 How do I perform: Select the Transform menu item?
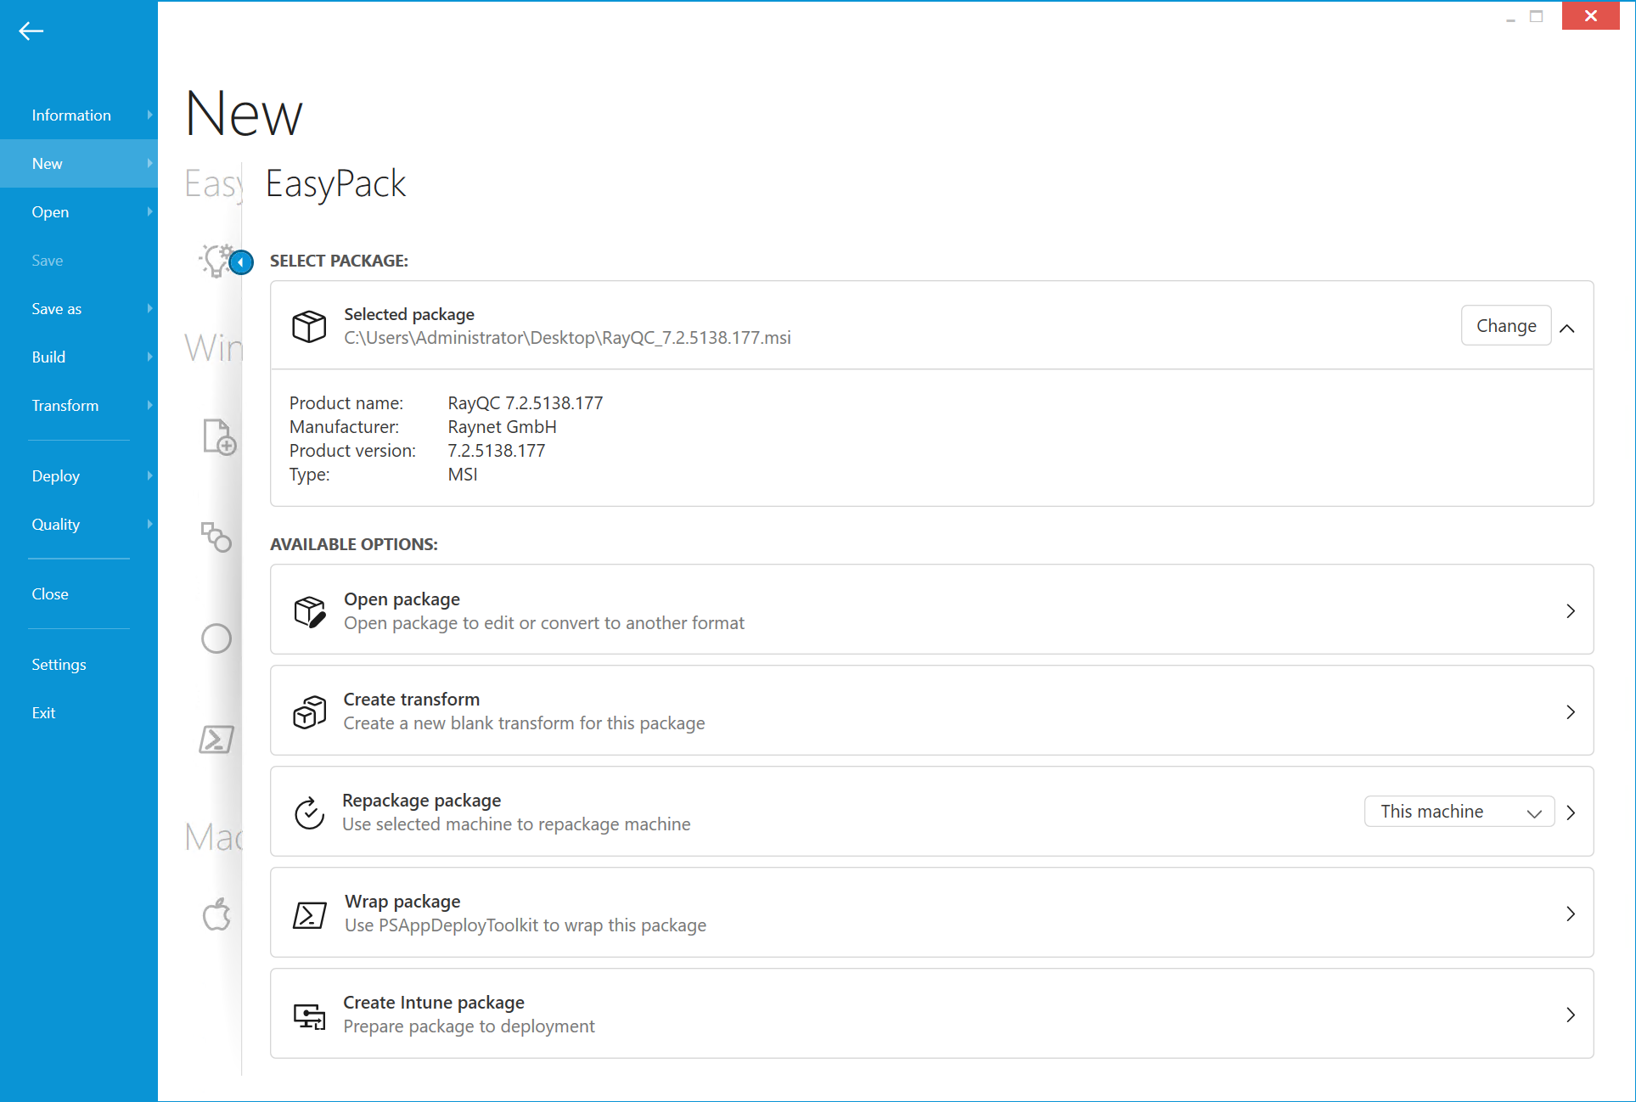[x=79, y=406]
